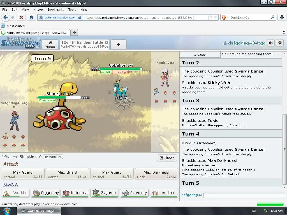This screenshot has height=215, width=287.
Task: Open the Tools menu
Action: (72, 10)
